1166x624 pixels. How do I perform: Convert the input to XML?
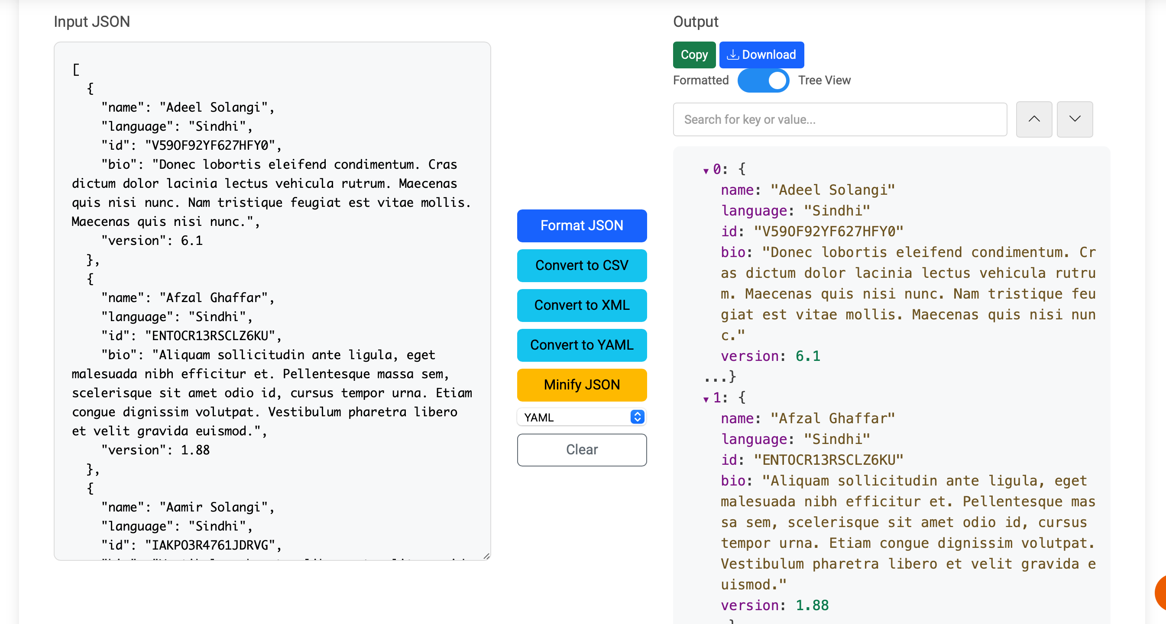point(582,305)
